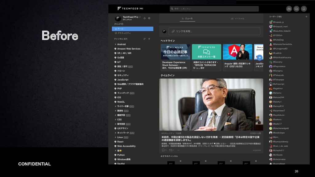Image resolution: width=315 pixels, height=177 pixels.
Task: Open user @Takepepe
Action: pyautogui.click(x=278, y=80)
